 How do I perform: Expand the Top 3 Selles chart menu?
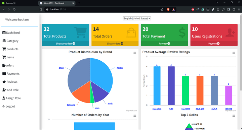pyautogui.click(x=234, y=116)
